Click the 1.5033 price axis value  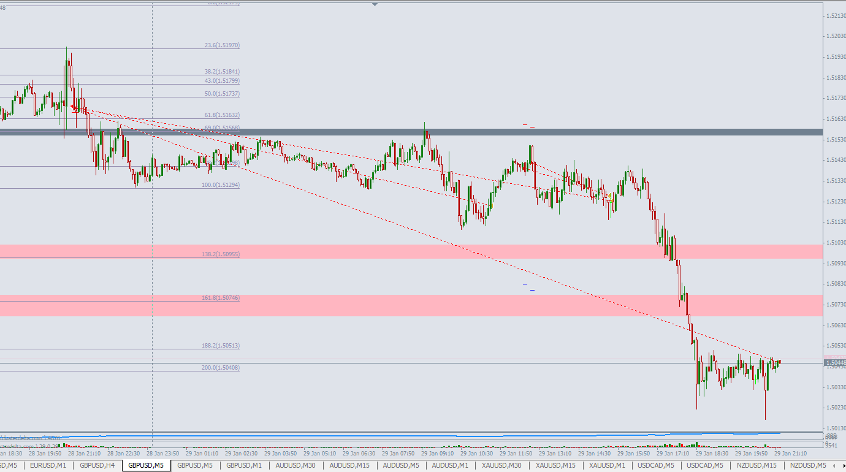tap(836, 387)
